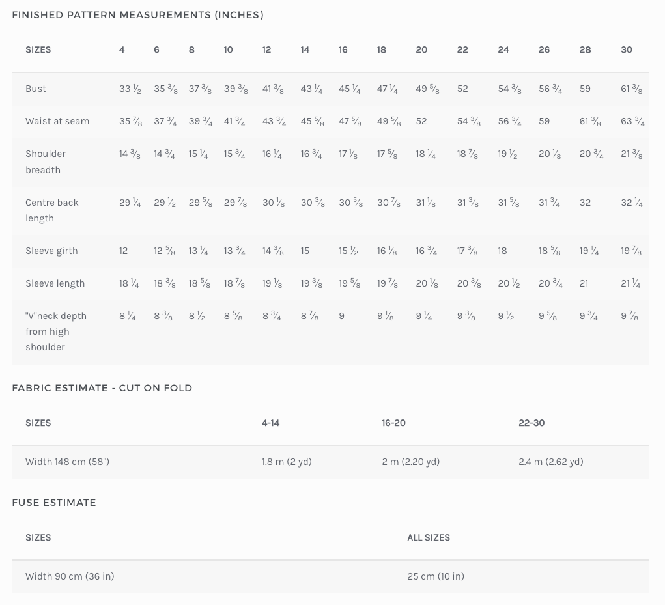Screen dimensions: 665x605
Task: Click the Fabric Estimate - Cut on Fold heading
Action: coord(102,388)
